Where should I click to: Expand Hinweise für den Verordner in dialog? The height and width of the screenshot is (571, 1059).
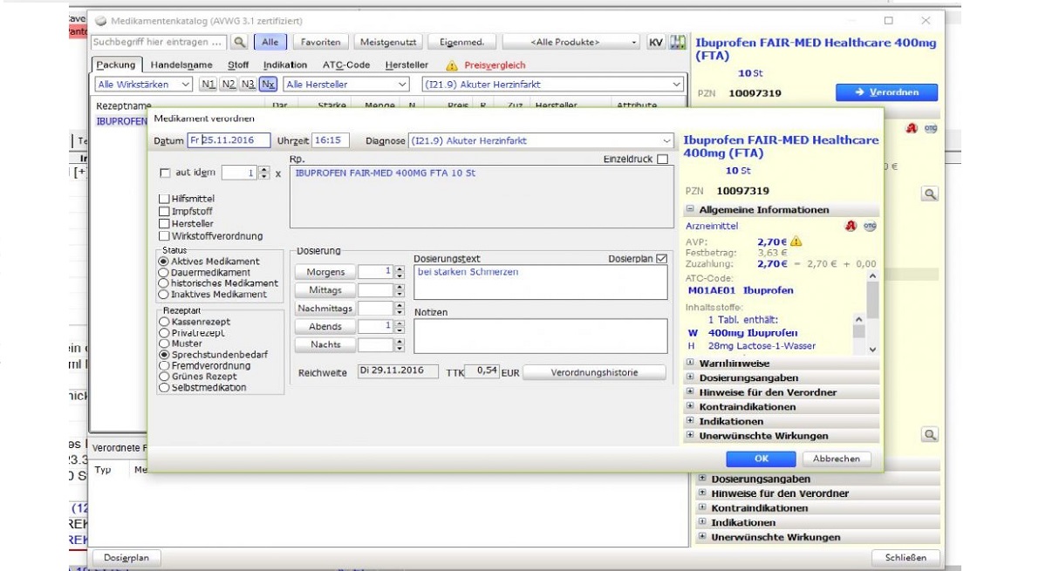690,392
